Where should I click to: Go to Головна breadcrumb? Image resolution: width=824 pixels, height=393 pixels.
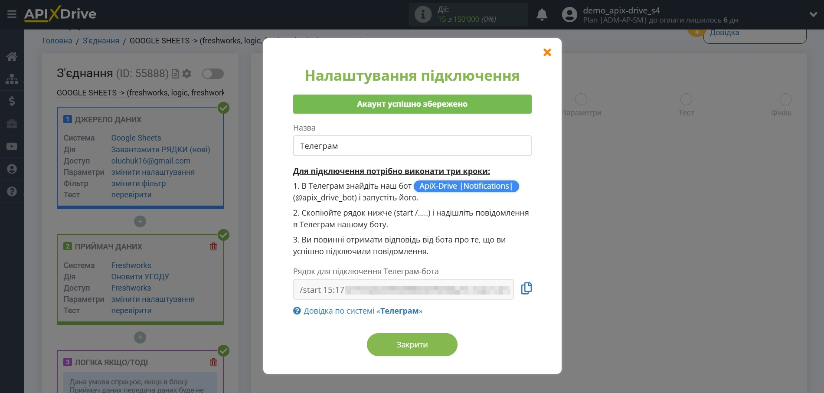tap(57, 41)
